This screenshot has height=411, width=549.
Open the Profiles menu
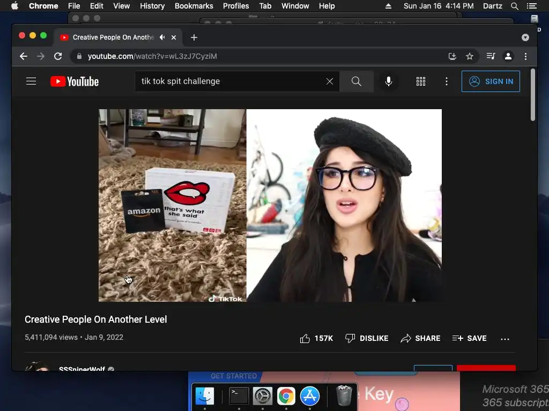tap(236, 6)
